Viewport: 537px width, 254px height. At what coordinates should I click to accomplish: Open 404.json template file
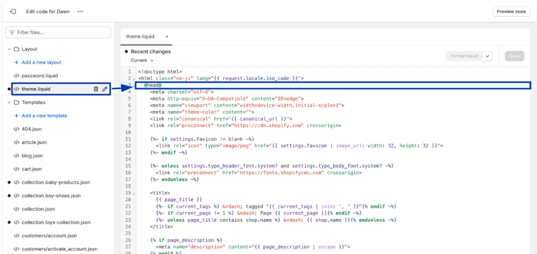click(32, 129)
